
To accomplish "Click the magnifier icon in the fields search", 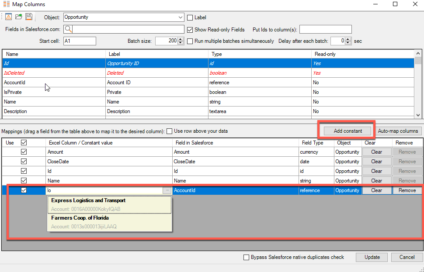I will point(68,29).
